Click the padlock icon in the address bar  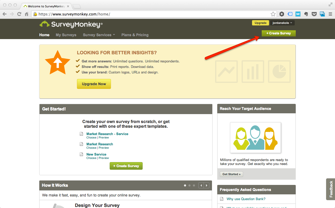[35, 14]
